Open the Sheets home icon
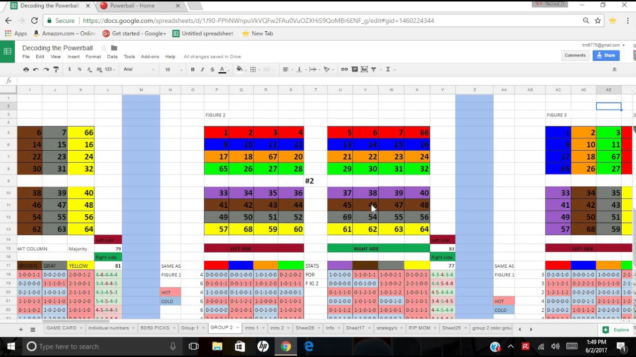 [x=7, y=52]
